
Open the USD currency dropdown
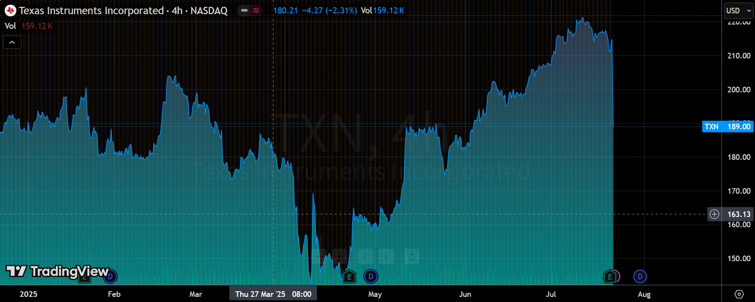tap(739, 11)
